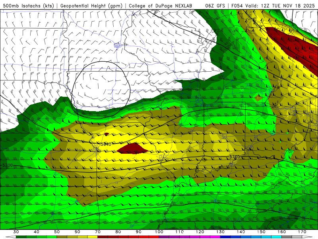Viewport: 318px width, 239px height.
Task: Click inside the closed circular height contour
Action: pos(101,89)
